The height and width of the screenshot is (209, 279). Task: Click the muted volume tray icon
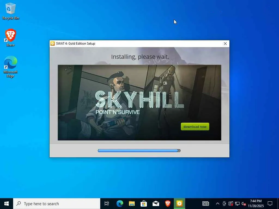click(244, 204)
